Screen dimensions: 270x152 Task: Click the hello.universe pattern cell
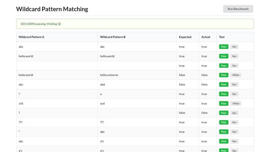coord(137,75)
